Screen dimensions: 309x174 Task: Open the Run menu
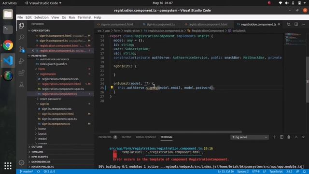(72, 17)
